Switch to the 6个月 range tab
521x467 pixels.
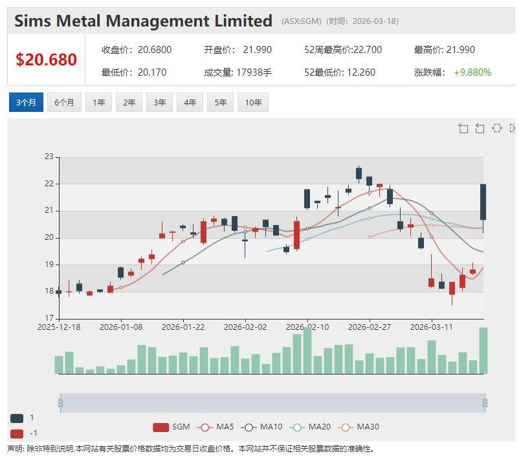click(64, 102)
